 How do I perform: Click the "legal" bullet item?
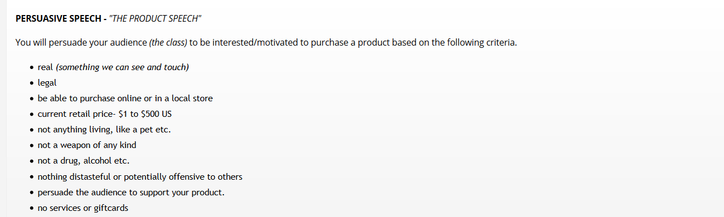(47, 82)
